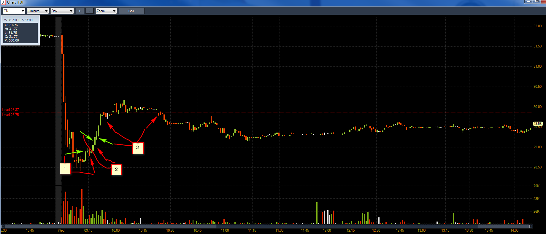Select the Level 29.75 line label
This screenshot has width=546, height=234.
tap(10, 115)
